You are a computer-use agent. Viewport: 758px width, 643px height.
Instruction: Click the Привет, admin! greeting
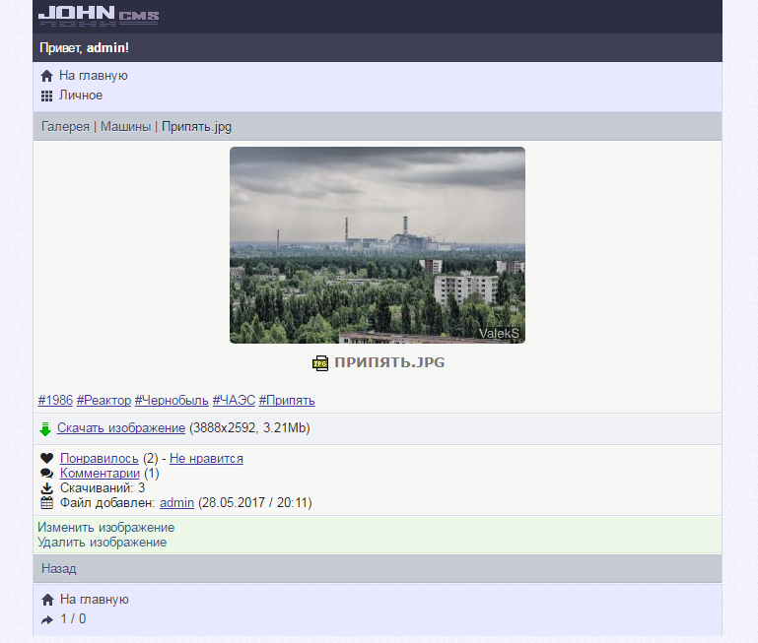pos(84,48)
